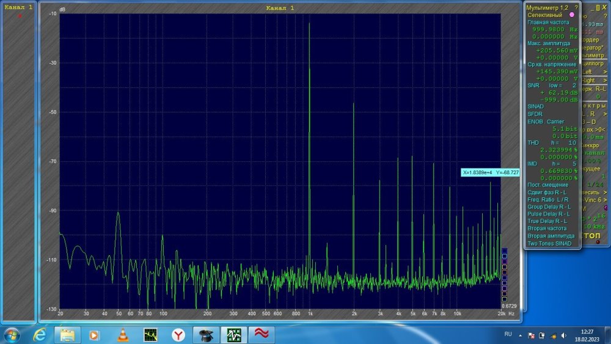This screenshot has width=611, height=344.
Task: Launch VLC media player taskbar icon
Action: click(122, 334)
